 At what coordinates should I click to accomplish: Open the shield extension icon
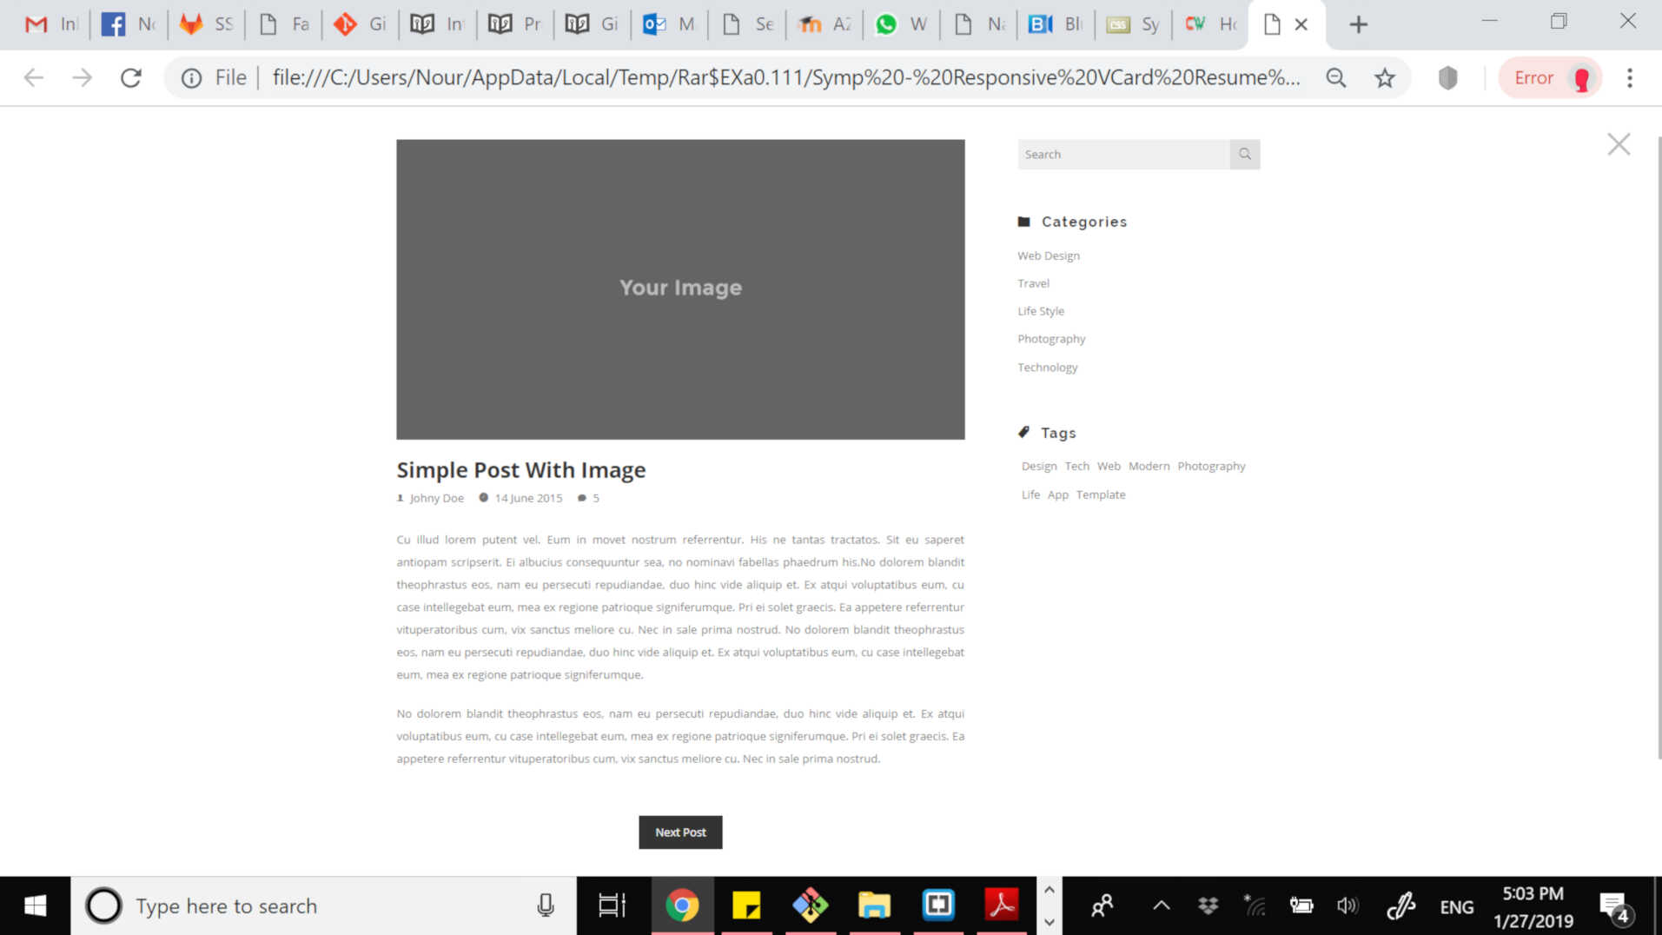tap(1447, 77)
